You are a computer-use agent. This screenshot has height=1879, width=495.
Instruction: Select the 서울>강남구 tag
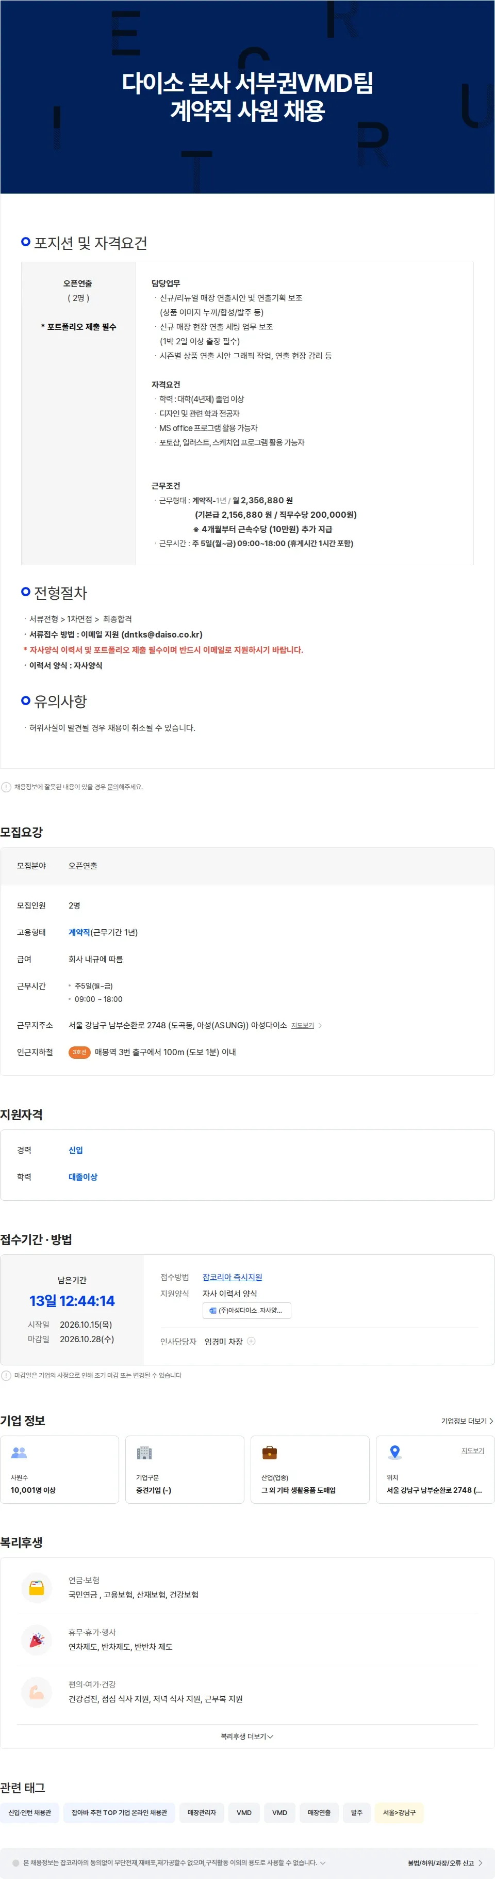tap(400, 1812)
